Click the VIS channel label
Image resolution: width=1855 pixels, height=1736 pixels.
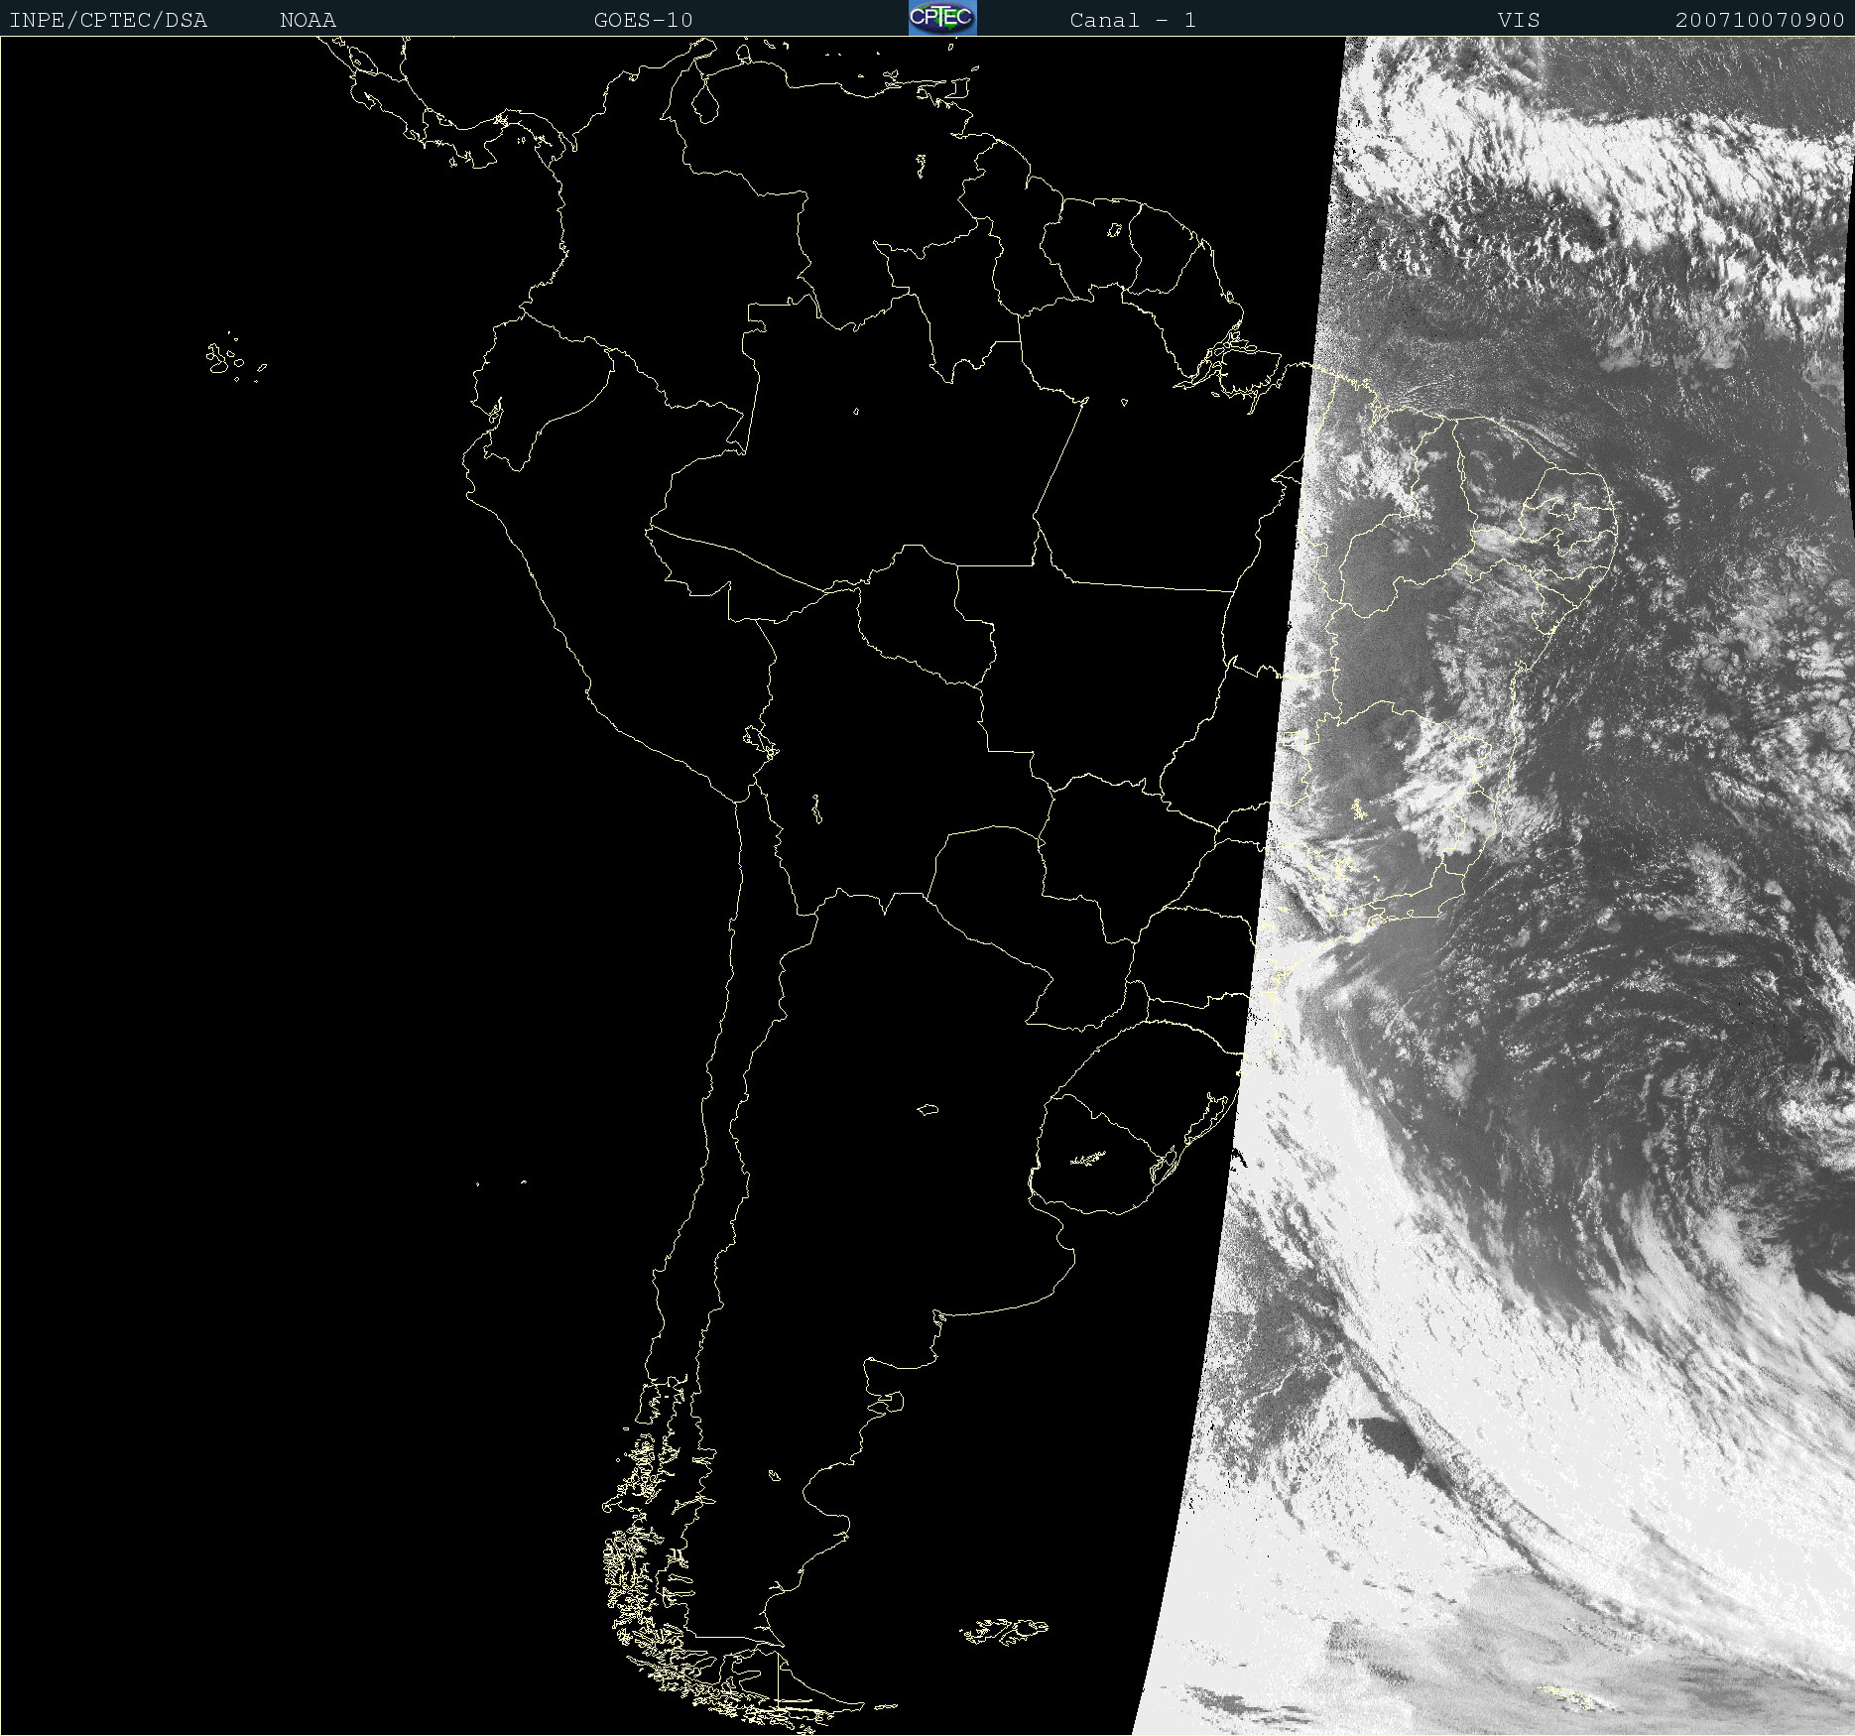[1519, 20]
